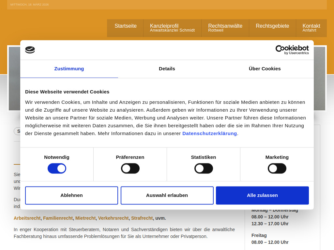This screenshot has width=334, height=250.
Task: Select the Zustimmung tab
Action: pos(69,69)
